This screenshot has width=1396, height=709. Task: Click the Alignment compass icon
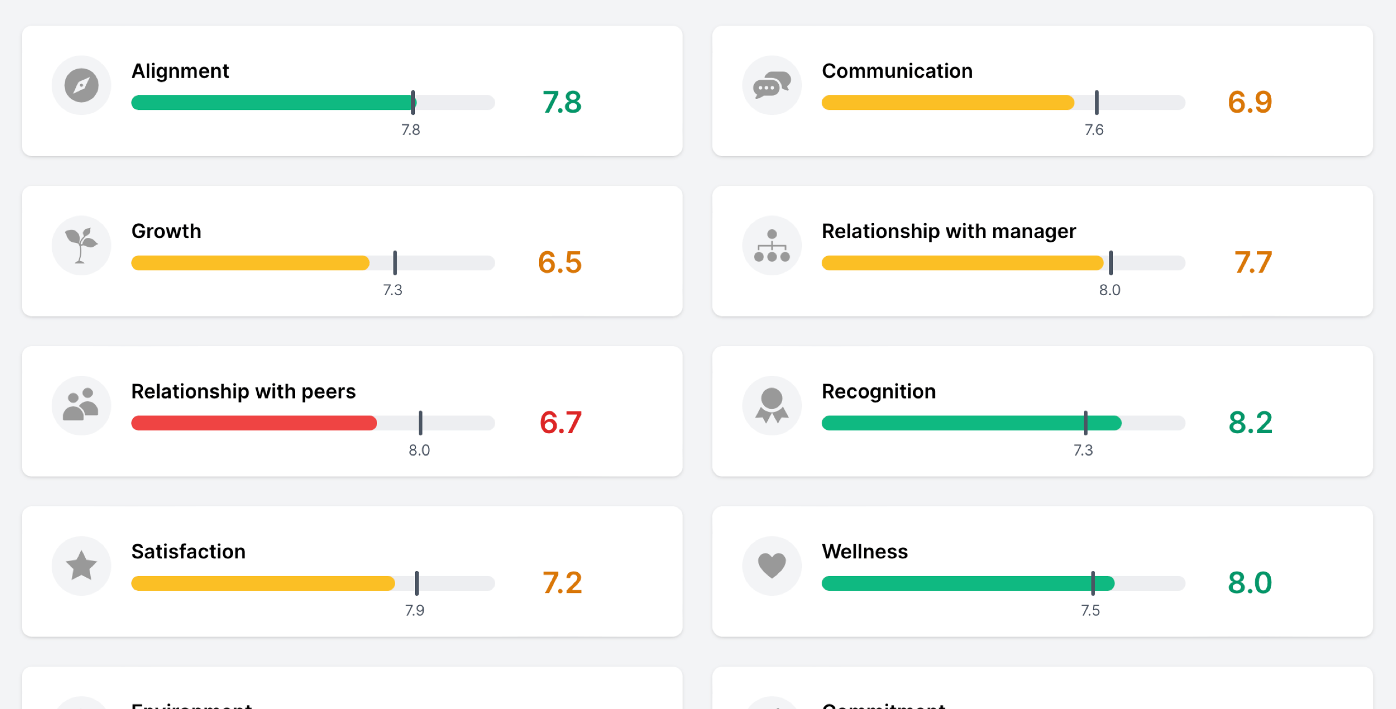(x=81, y=85)
